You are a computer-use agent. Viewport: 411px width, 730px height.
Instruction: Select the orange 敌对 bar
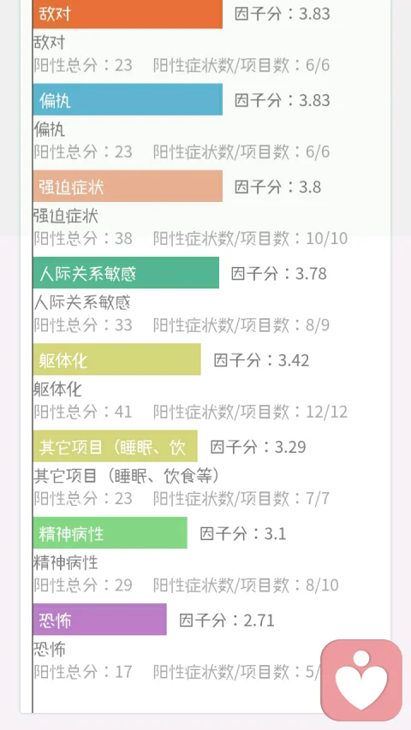click(128, 14)
